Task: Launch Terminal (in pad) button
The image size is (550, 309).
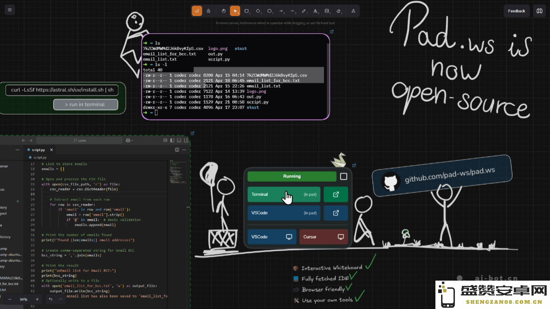Action: [284, 194]
